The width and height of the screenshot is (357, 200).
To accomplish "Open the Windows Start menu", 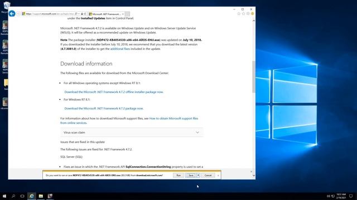I will pyautogui.click(x=4, y=196).
